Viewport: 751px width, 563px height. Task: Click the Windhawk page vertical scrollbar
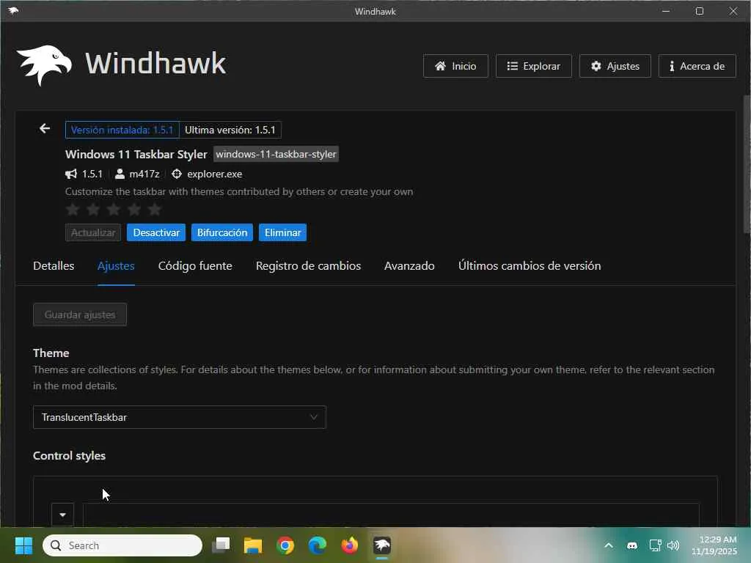coord(747,165)
